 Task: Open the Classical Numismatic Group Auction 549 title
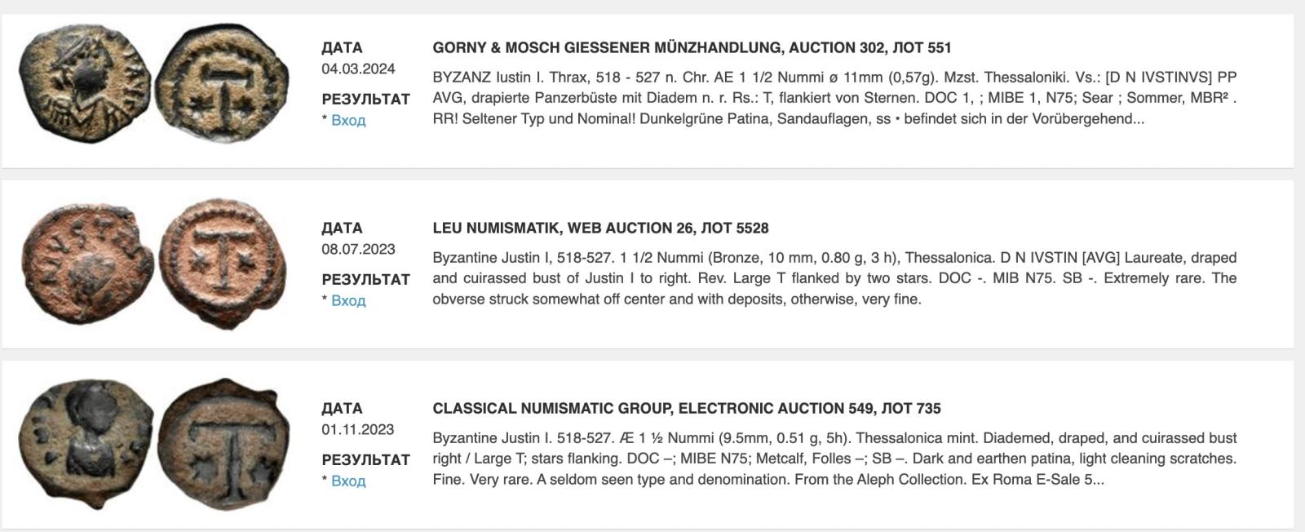pos(687,408)
